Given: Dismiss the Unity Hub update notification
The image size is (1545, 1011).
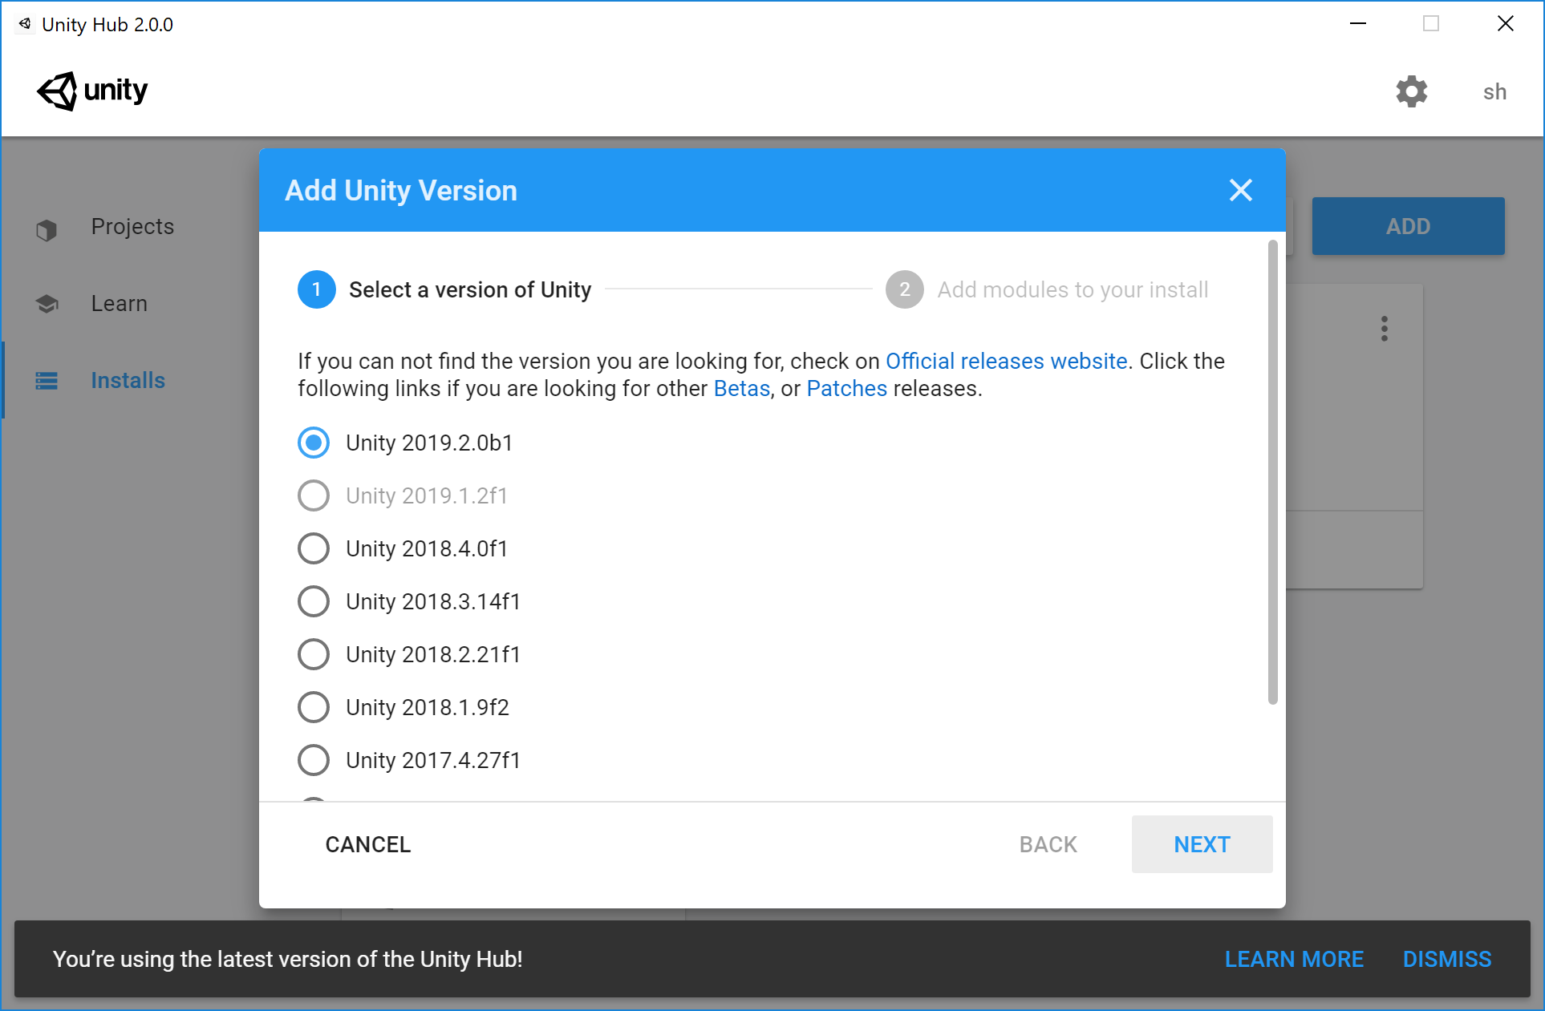Looking at the screenshot, I should (x=1446, y=959).
